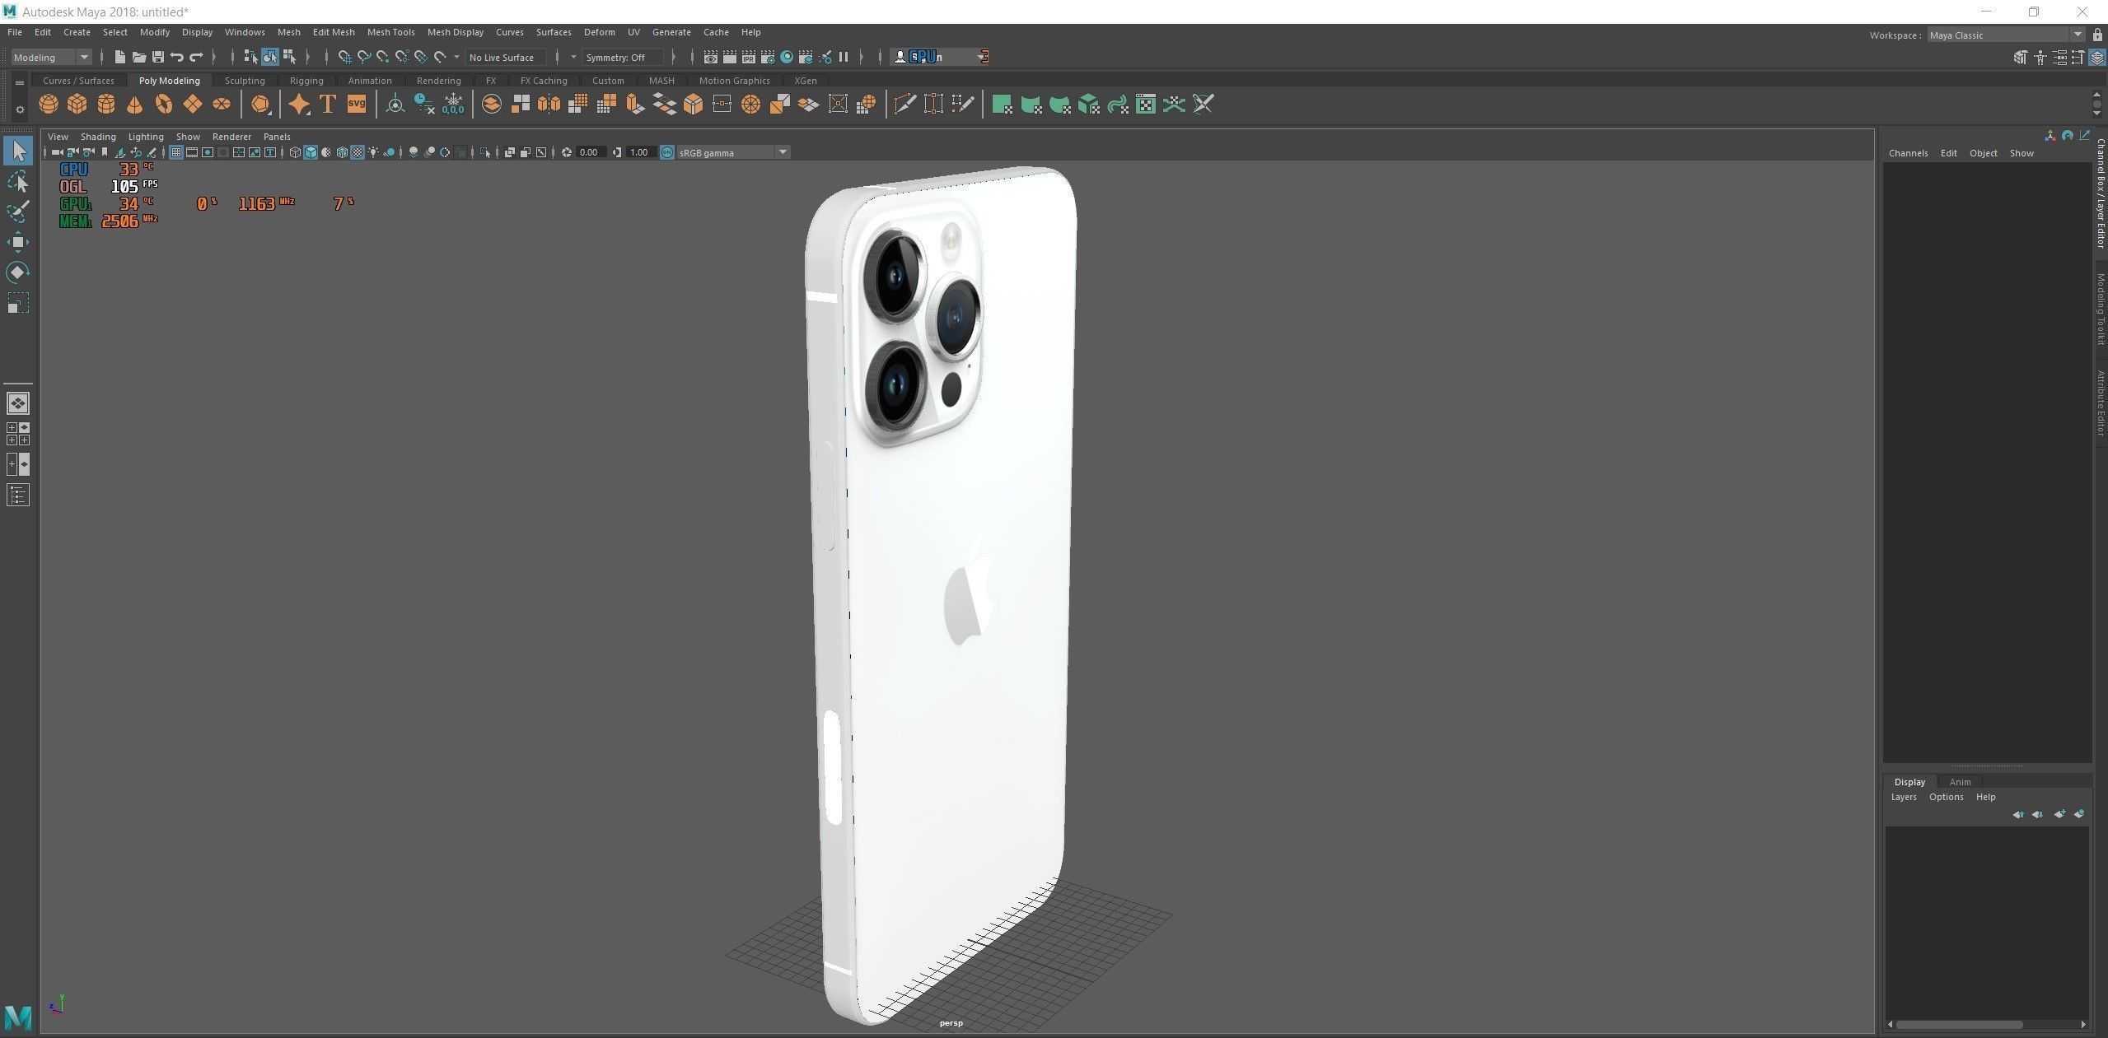Create a polygon cube from the shelf
Image resolution: width=2108 pixels, height=1038 pixels.
(x=77, y=105)
